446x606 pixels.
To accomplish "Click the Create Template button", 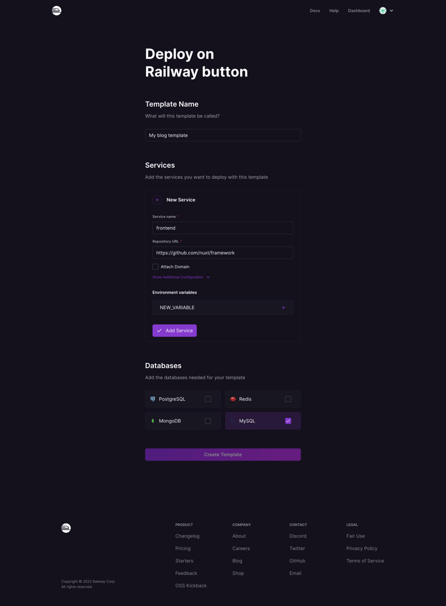I will 222,454.
